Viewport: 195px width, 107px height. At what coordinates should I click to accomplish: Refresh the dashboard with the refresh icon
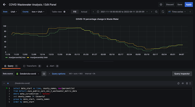point(163,12)
